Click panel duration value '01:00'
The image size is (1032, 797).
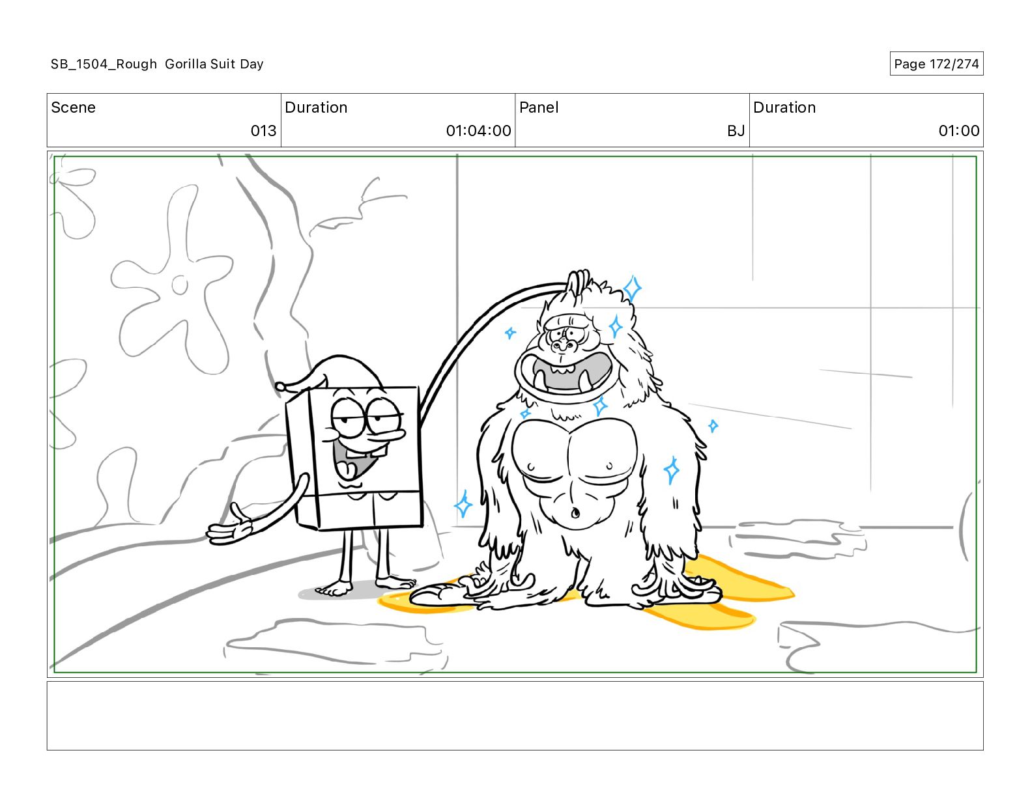click(x=959, y=131)
